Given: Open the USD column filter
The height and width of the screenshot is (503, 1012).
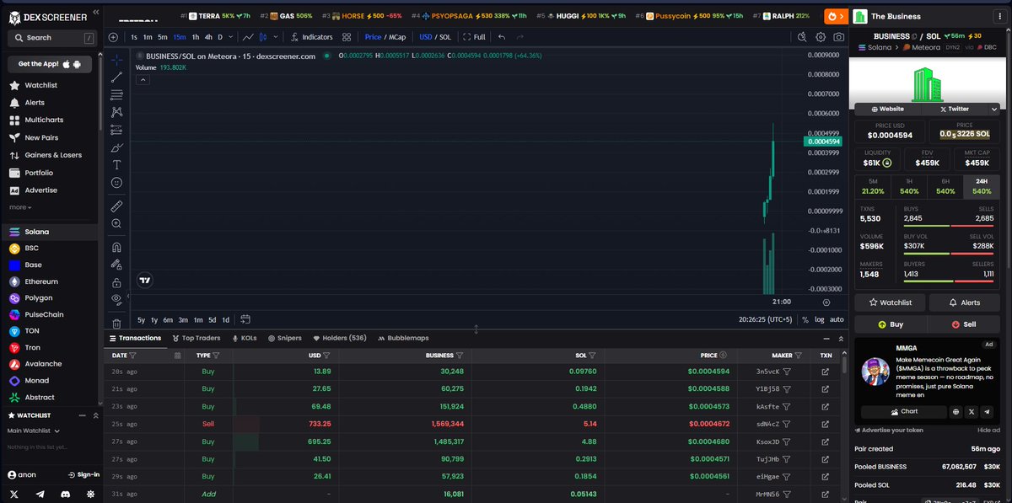Looking at the screenshot, I should (x=326, y=356).
